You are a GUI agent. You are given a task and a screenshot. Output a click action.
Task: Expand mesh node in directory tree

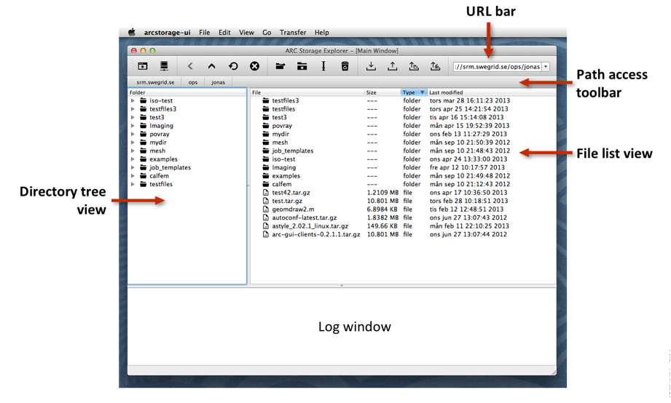(133, 151)
